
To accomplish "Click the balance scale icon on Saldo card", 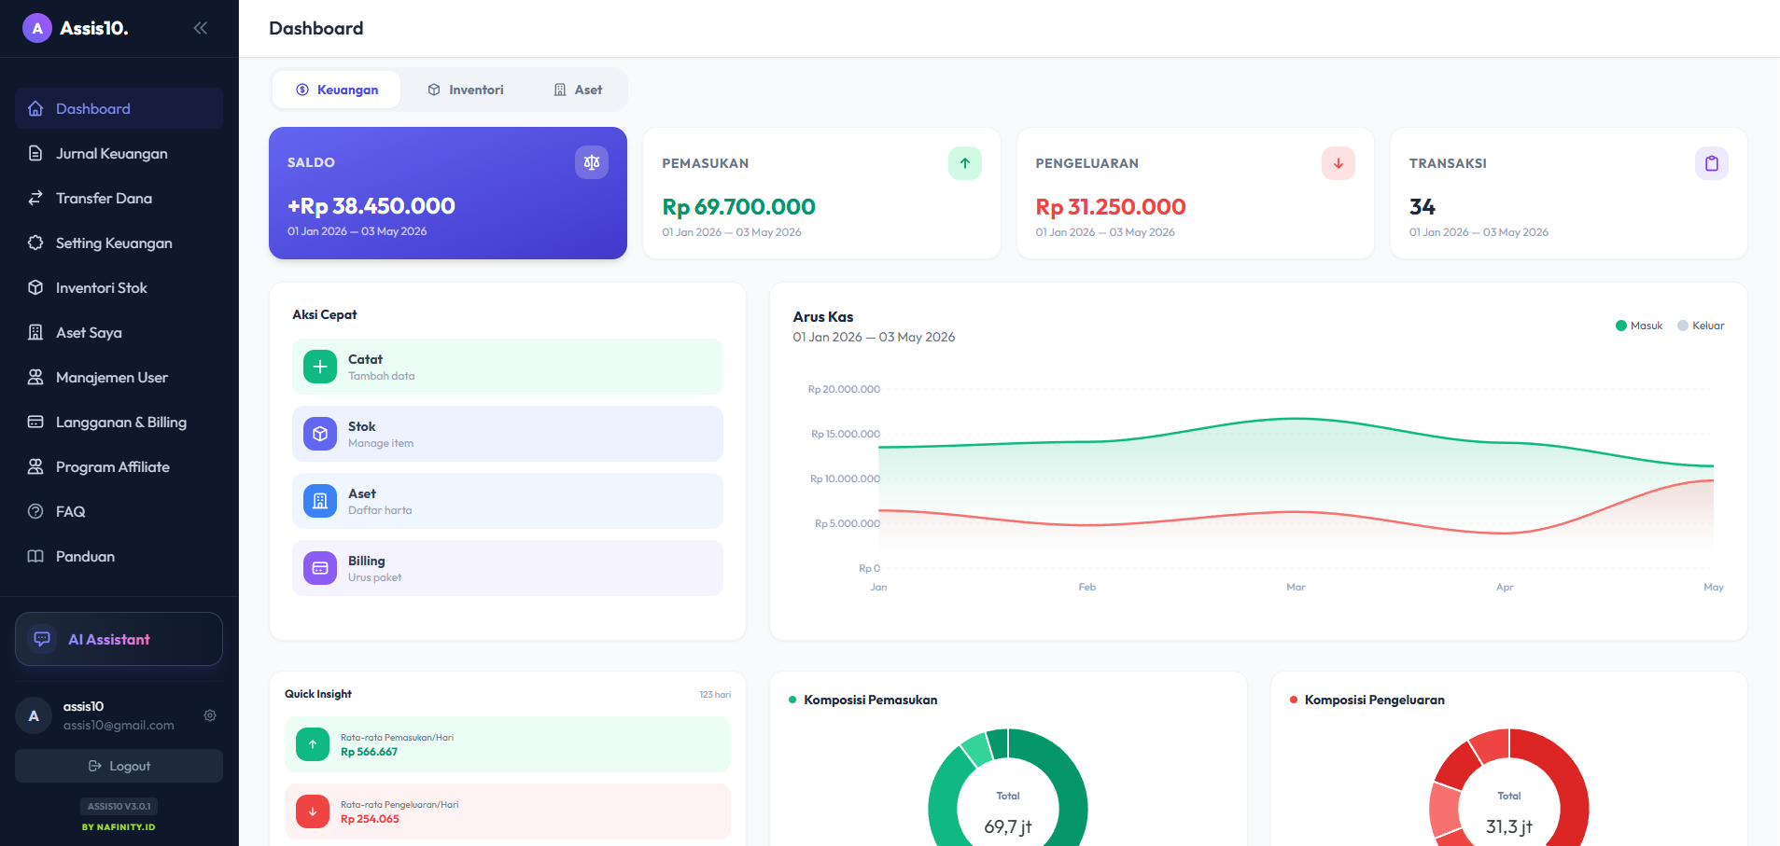I will coord(592,162).
